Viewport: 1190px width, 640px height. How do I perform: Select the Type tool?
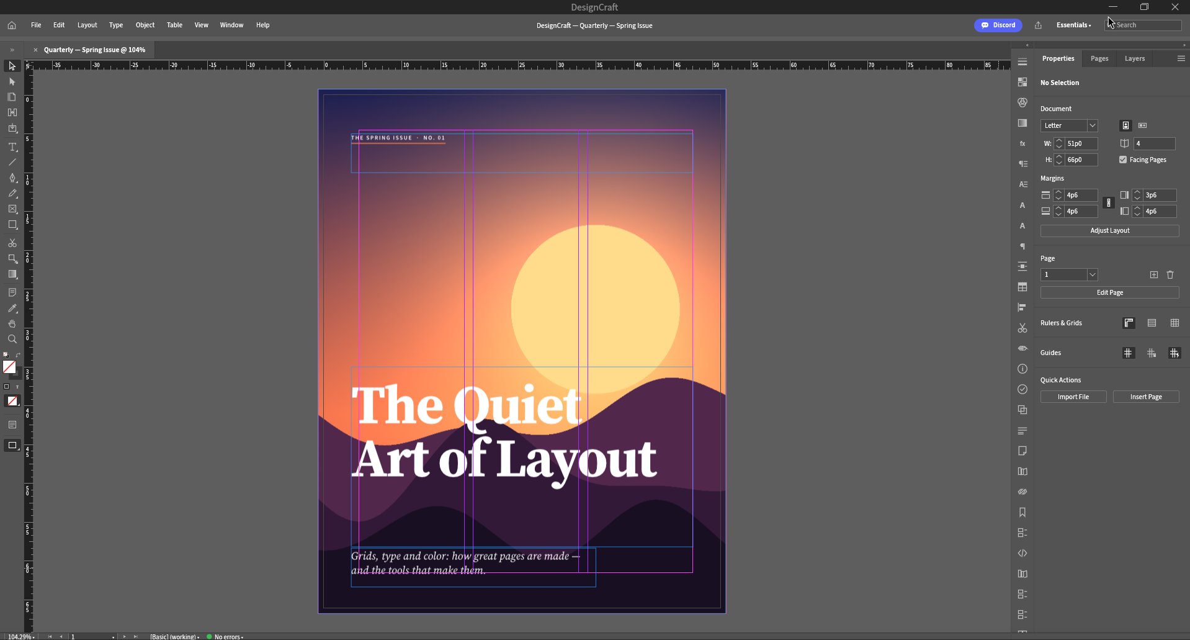tap(12, 147)
